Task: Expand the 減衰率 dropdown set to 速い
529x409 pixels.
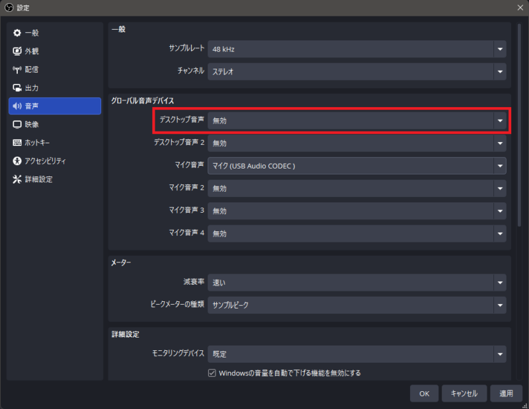Action: click(x=356, y=283)
